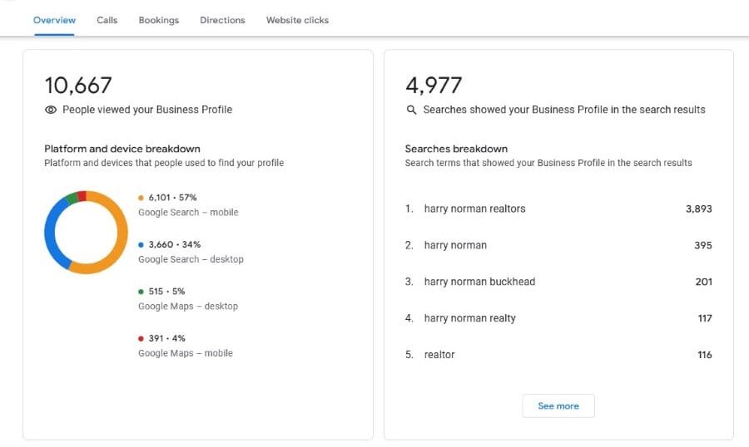The image size is (749, 447).
Task: Click the See more button
Action: [558, 406]
